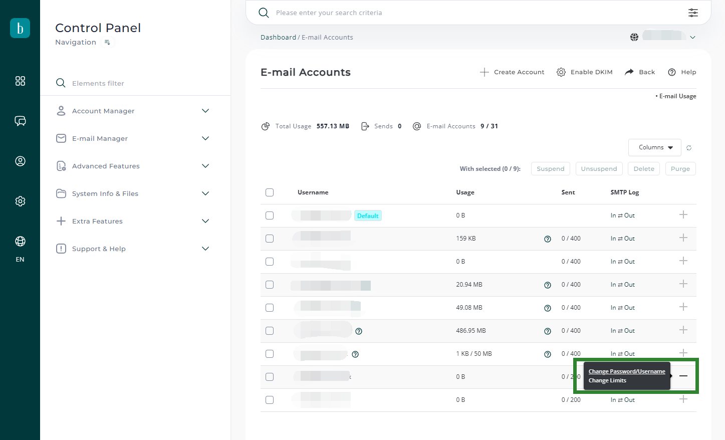Open the Columns dropdown
This screenshot has height=440, width=725.
coord(654,147)
